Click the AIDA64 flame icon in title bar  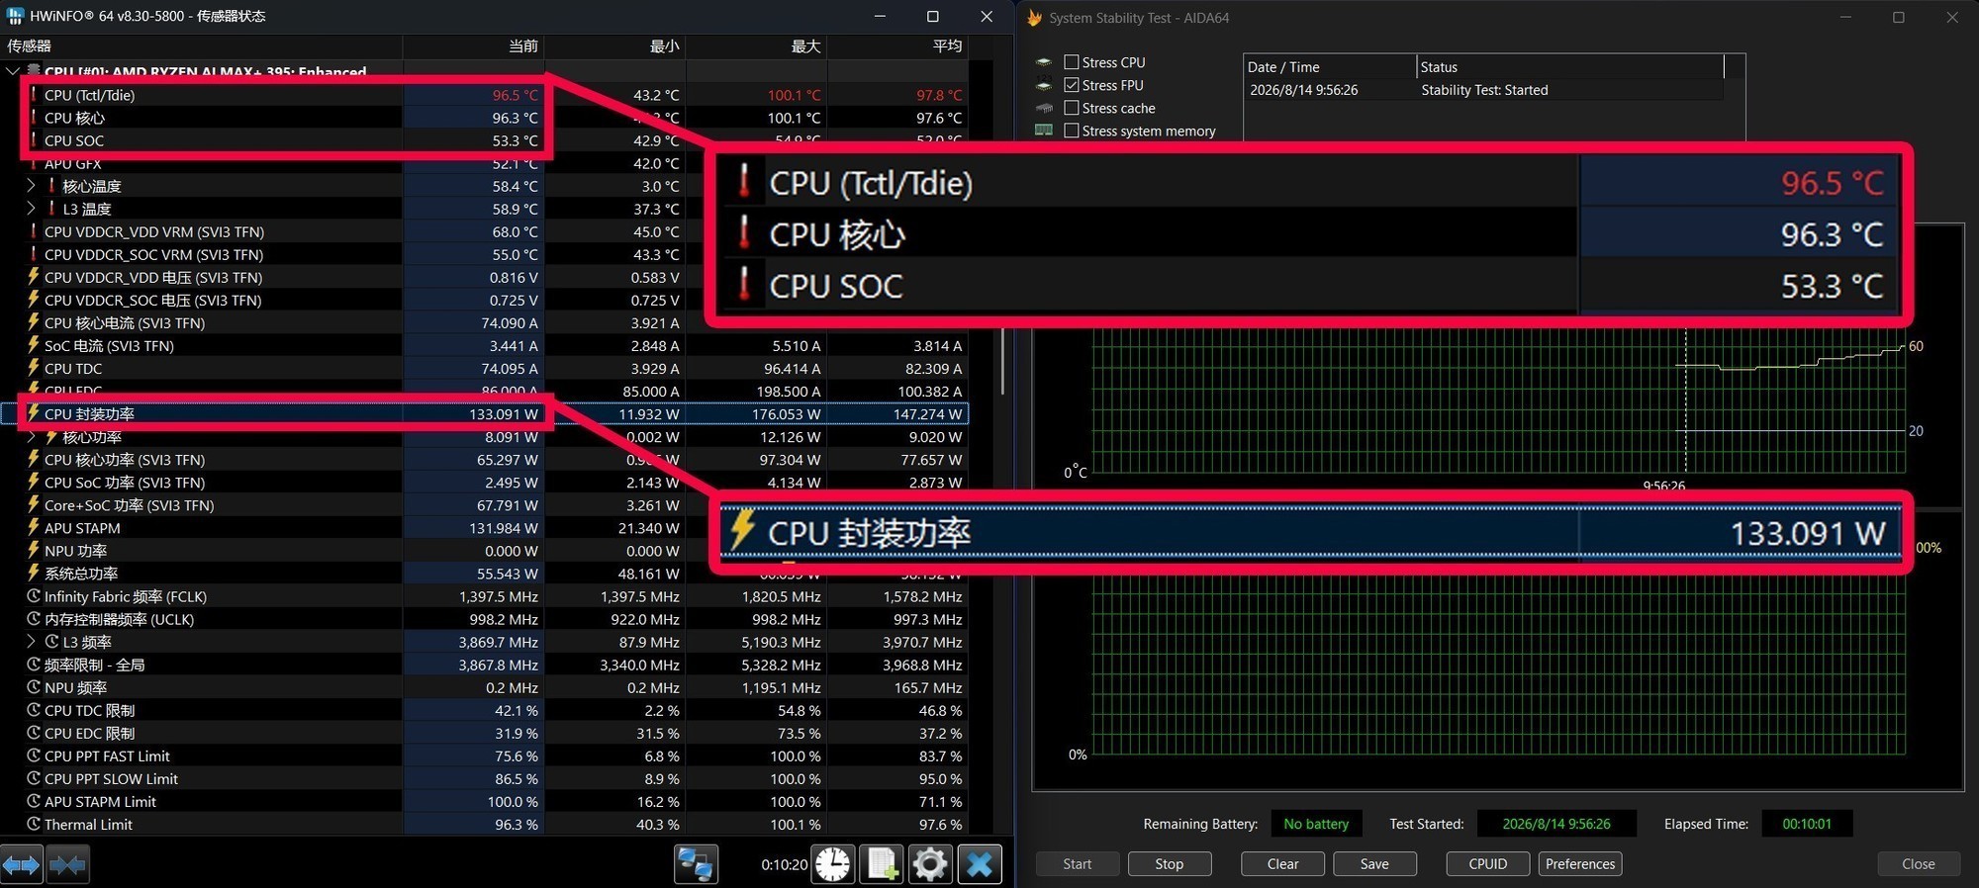click(1035, 18)
